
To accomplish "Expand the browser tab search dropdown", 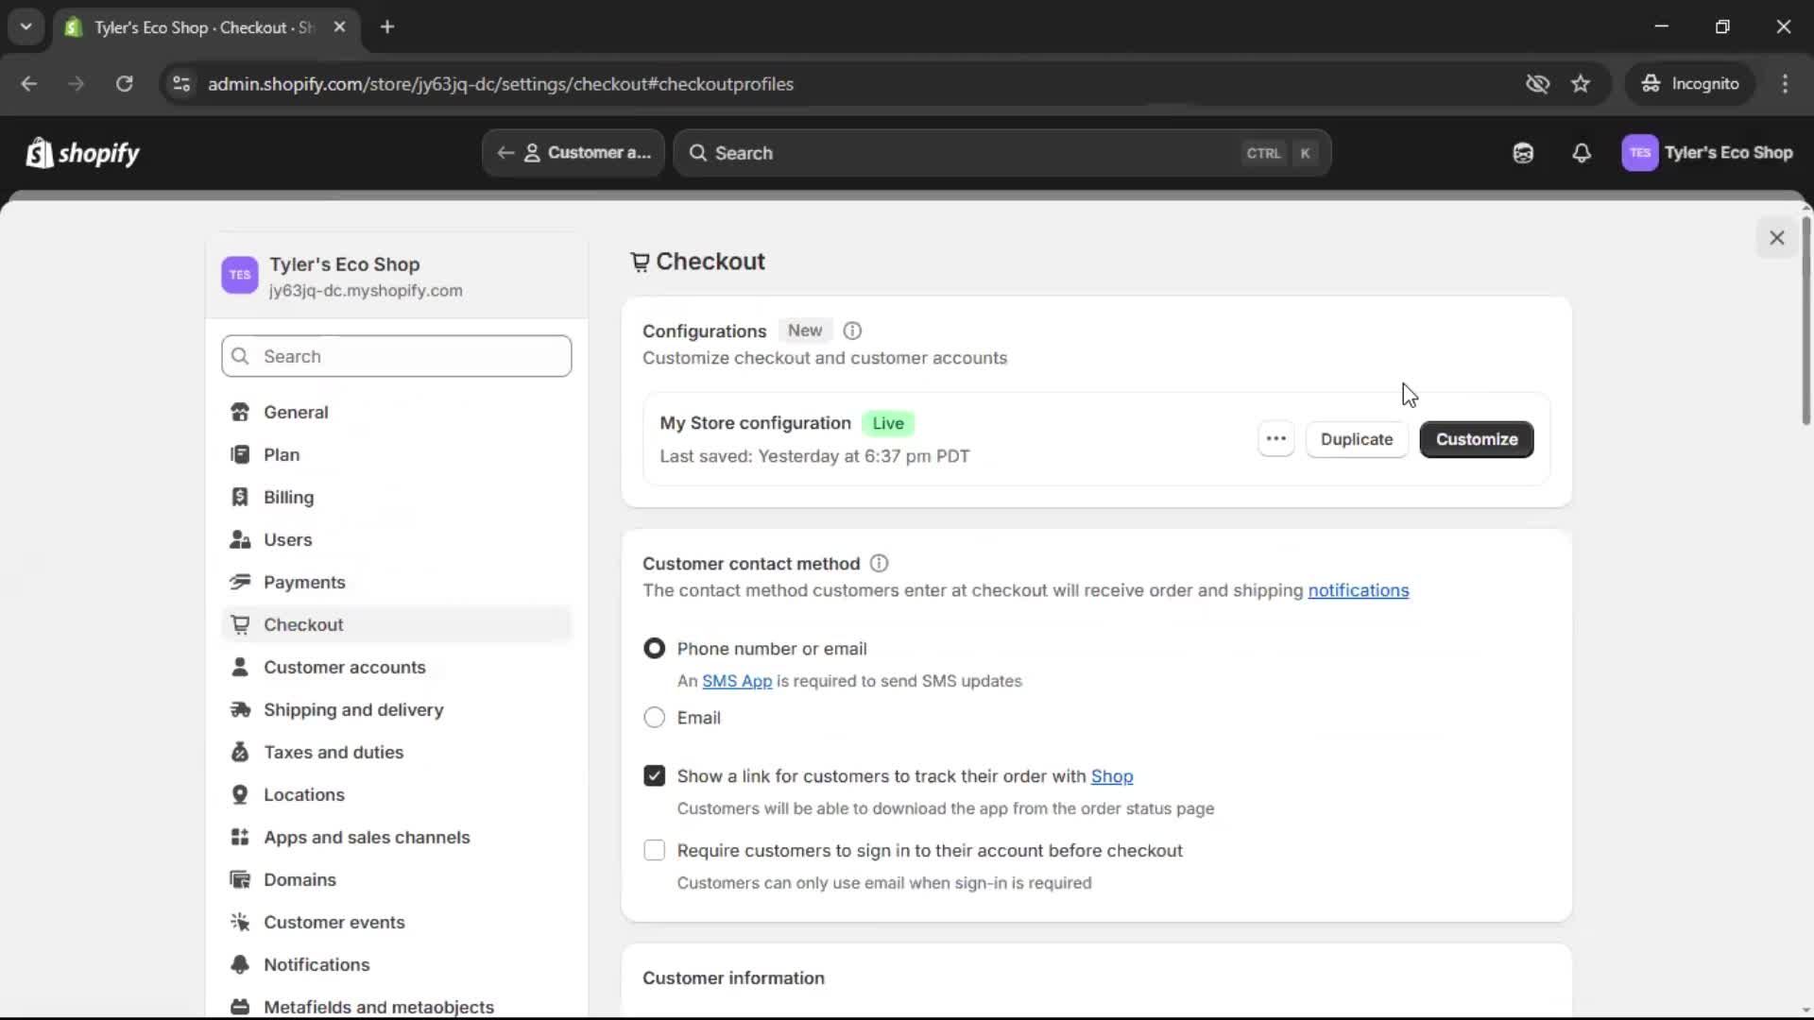I will click(26, 26).
